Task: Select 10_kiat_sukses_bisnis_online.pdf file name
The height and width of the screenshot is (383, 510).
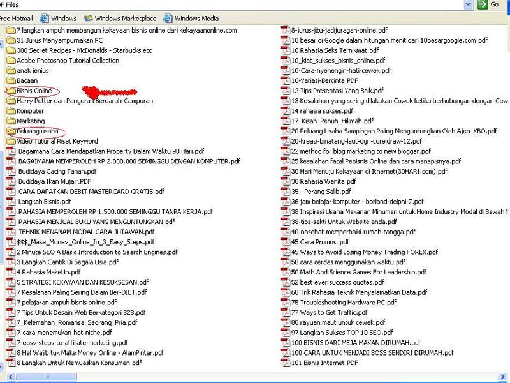Action: coord(339,61)
